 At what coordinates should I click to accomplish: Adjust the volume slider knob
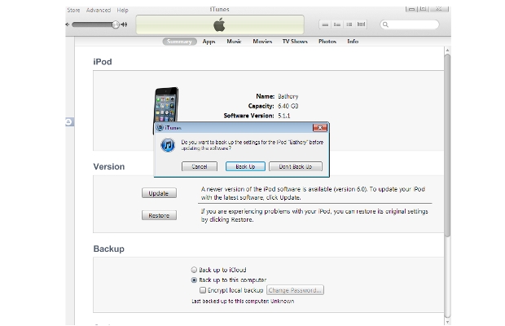(116, 24)
